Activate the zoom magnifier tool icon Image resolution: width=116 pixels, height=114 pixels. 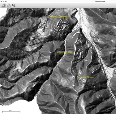point(14,5)
